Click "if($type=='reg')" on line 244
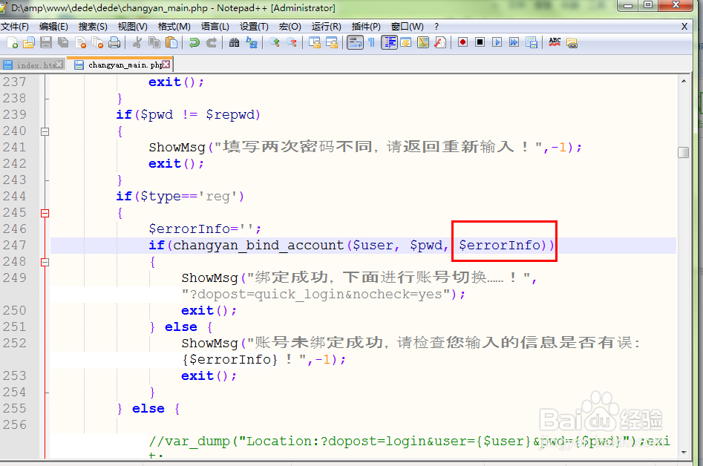 click(x=180, y=196)
